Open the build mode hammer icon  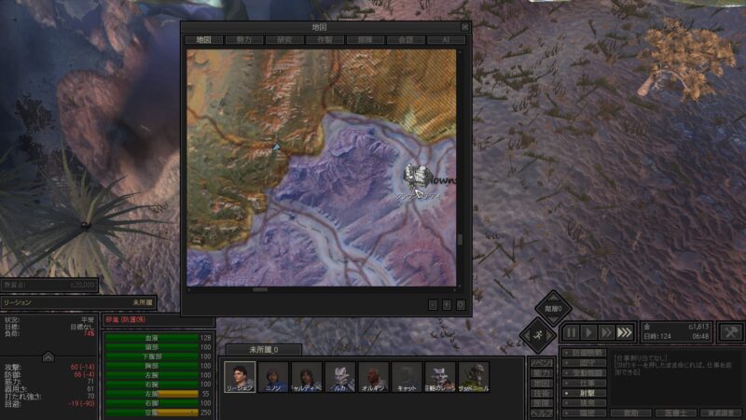pos(731,332)
